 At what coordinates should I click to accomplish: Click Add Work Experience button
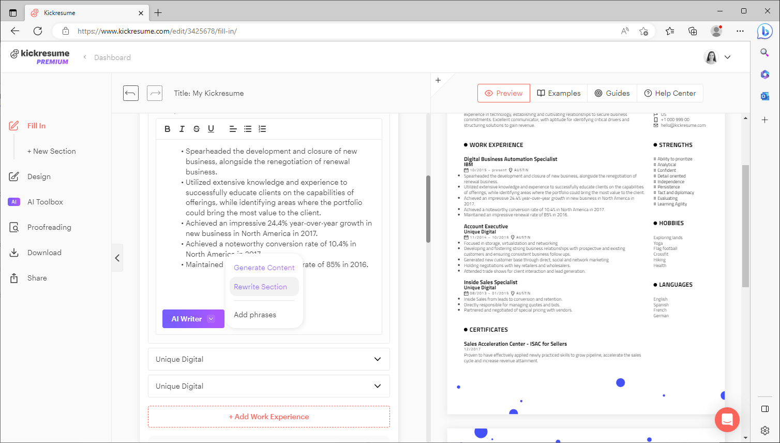(269, 417)
